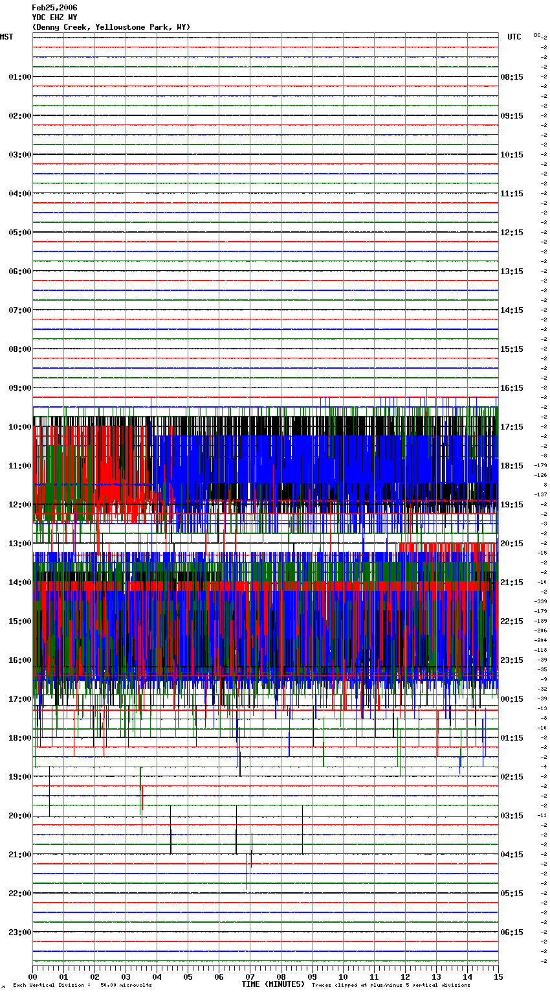Image resolution: width=550 pixels, height=994 pixels.
Task: Click the 14:15 UTC time label
Action: coord(512,310)
